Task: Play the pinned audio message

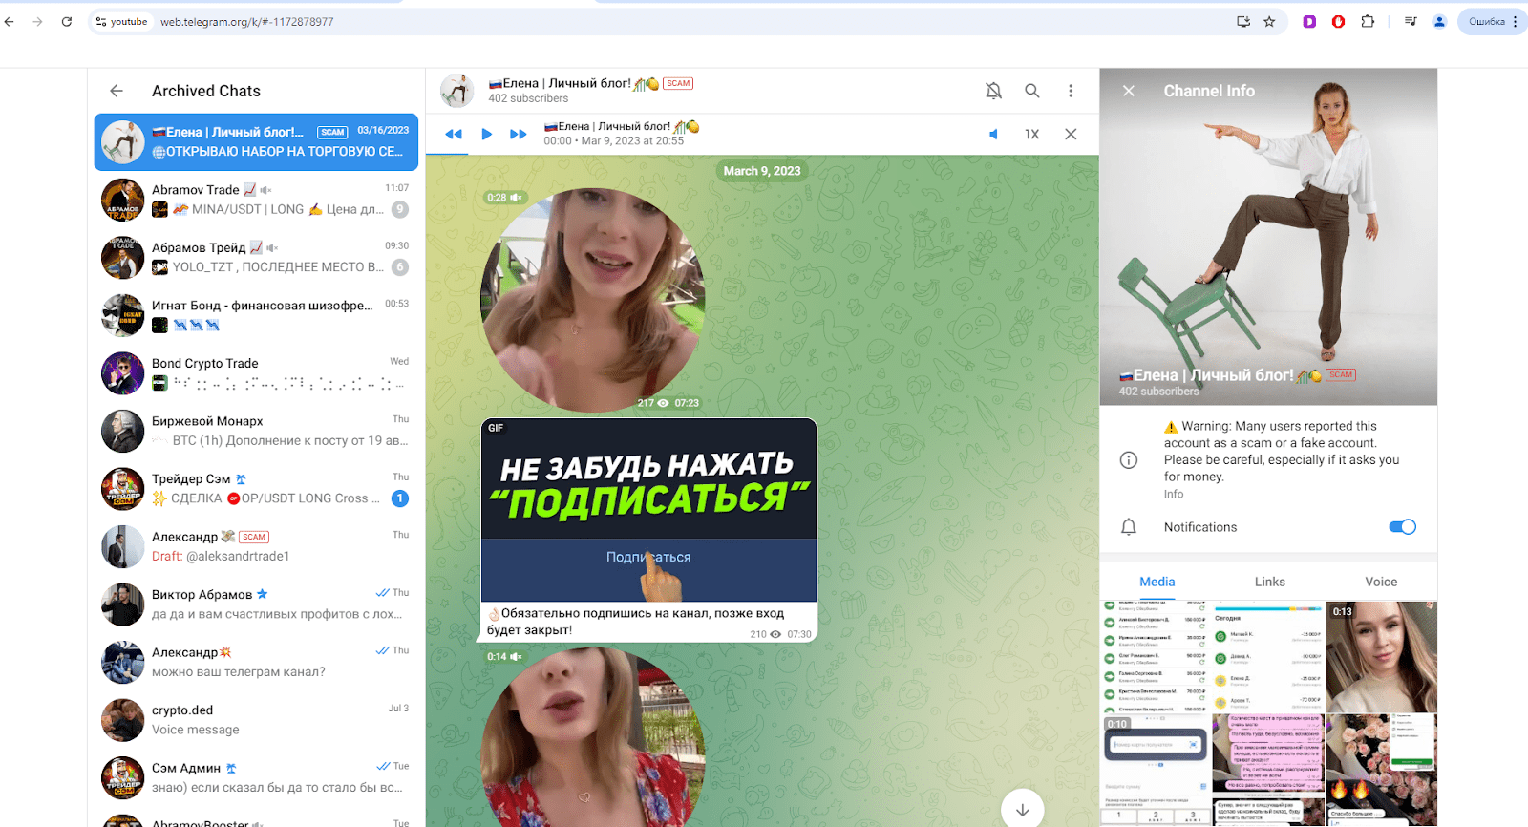Action: coord(486,134)
